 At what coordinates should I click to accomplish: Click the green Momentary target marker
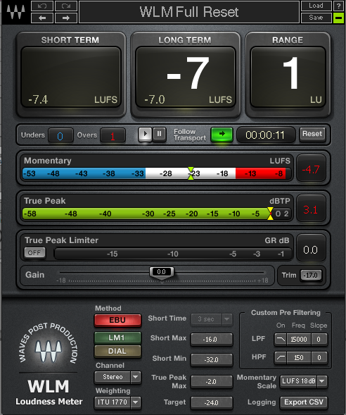tap(191, 173)
